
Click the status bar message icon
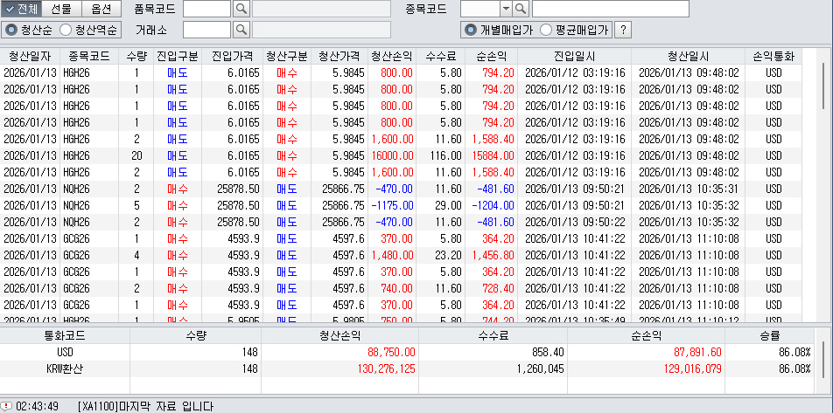(x=7, y=407)
